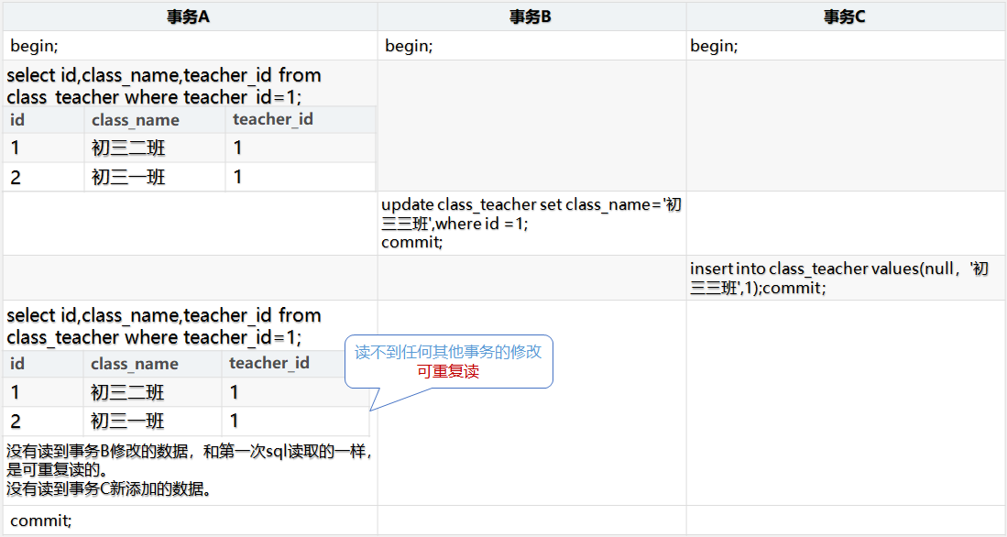
Task: Select the begin; cell under 事务B
Action: (x=409, y=46)
